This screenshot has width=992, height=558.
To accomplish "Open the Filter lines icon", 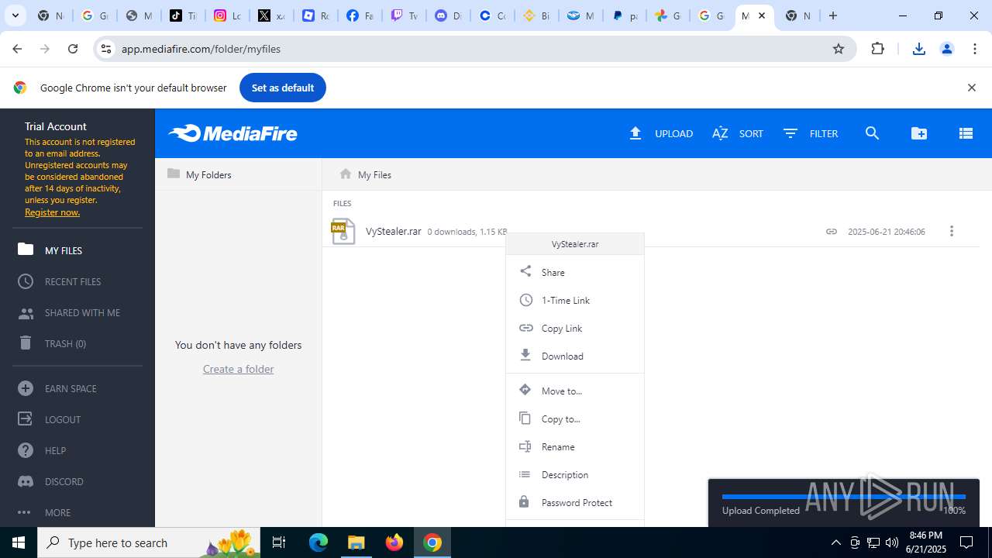I will click(x=790, y=133).
